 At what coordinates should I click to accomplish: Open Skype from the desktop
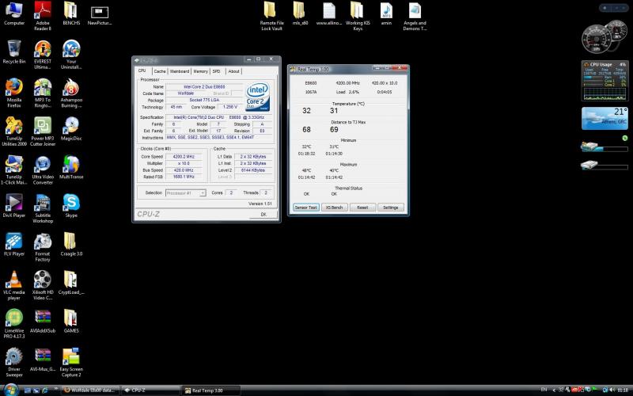click(x=71, y=206)
